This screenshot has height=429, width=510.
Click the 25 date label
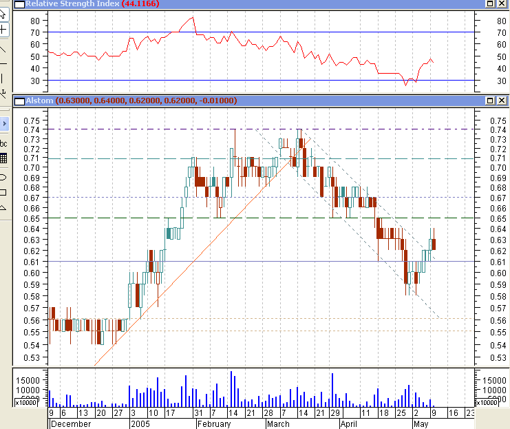[x=401, y=413]
